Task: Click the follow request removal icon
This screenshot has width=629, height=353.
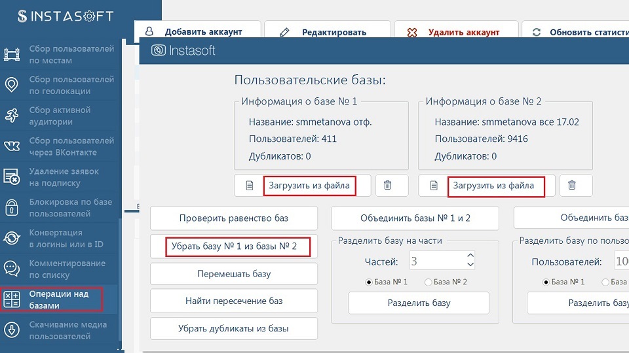Action: coord(12,177)
